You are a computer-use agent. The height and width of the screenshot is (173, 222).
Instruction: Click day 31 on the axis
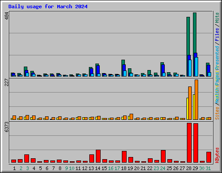point(208,168)
